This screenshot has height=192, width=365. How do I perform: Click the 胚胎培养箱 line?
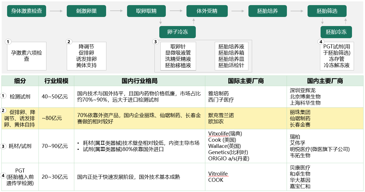231,53
